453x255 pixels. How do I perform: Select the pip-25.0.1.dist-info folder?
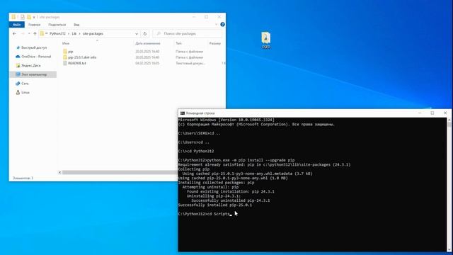pyautogui.click(x=82, y=57)
